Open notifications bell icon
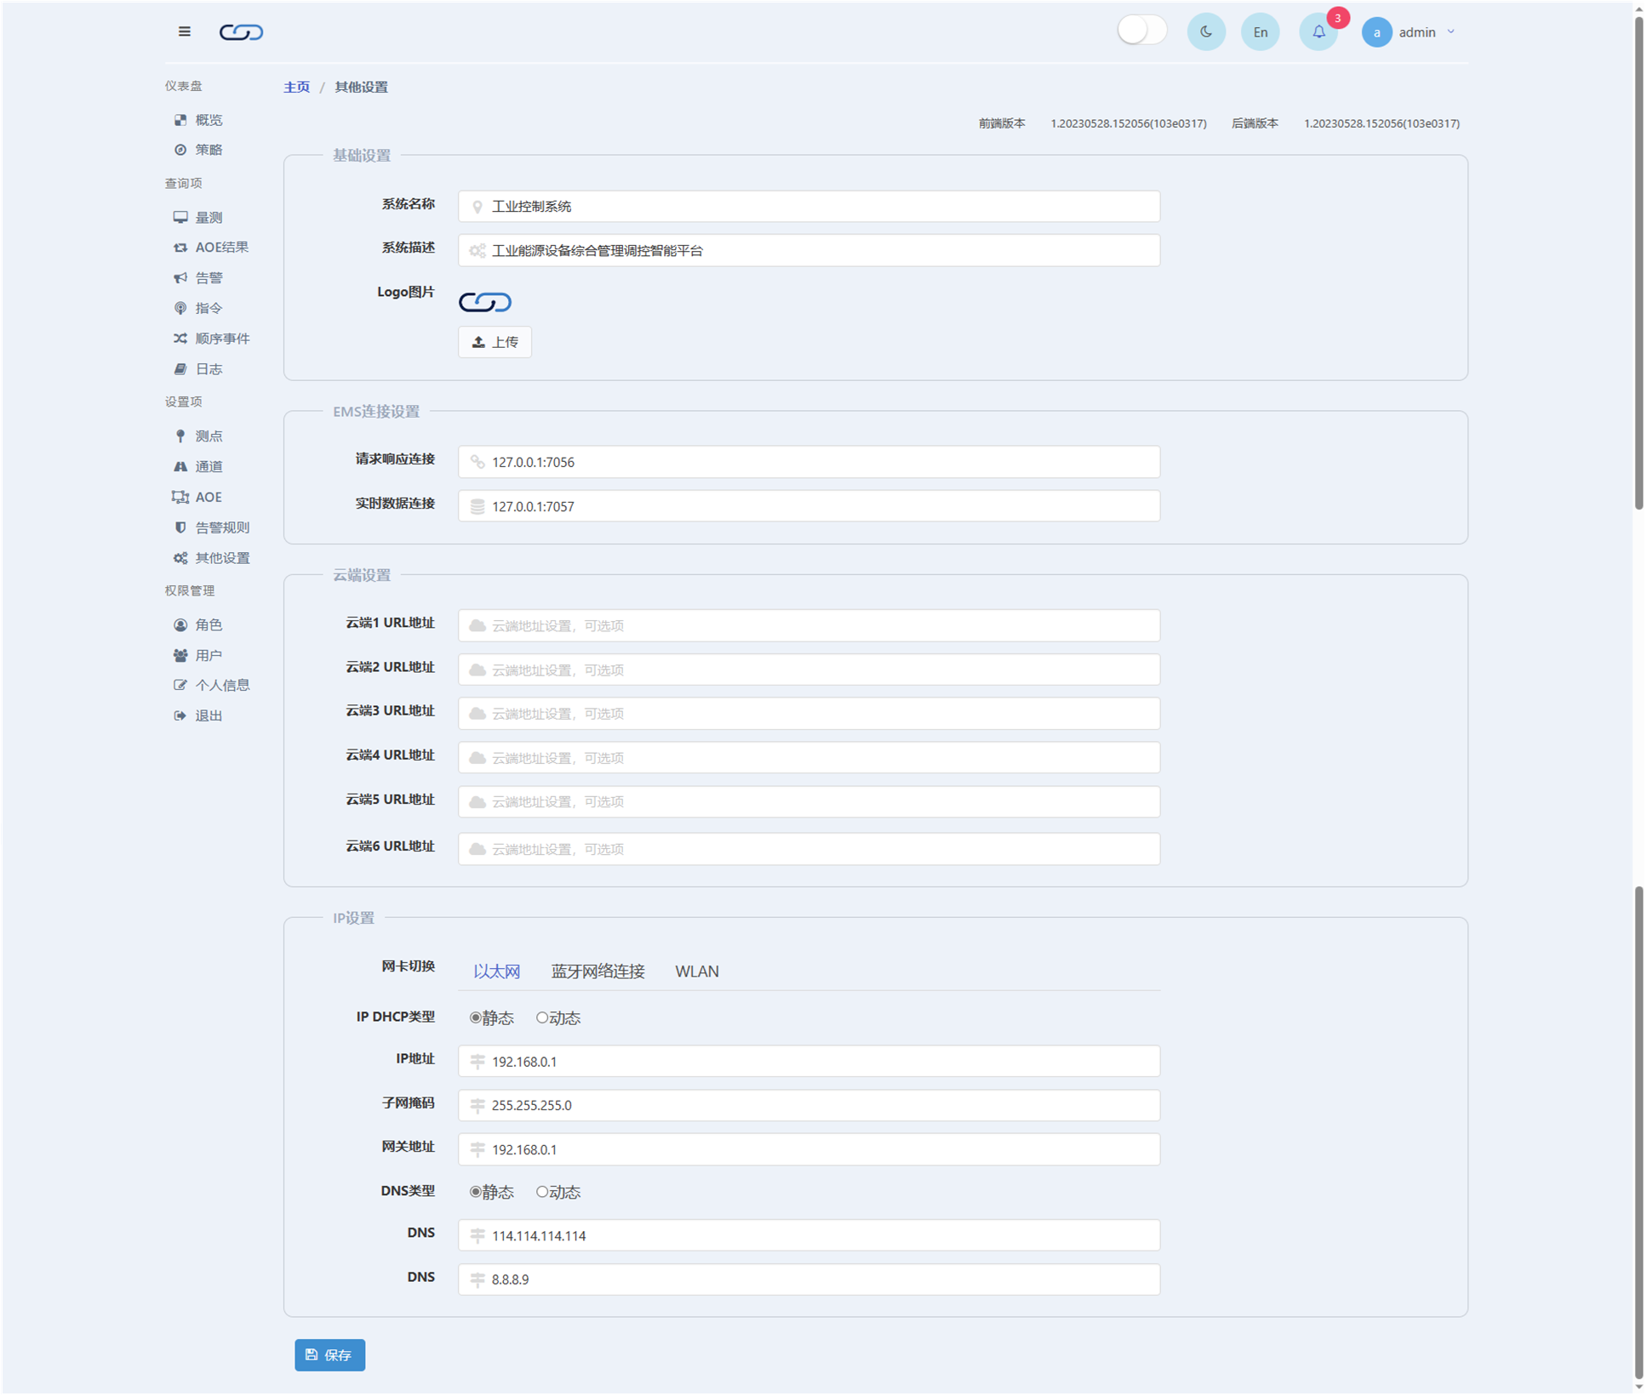 tap(1318, 32)
